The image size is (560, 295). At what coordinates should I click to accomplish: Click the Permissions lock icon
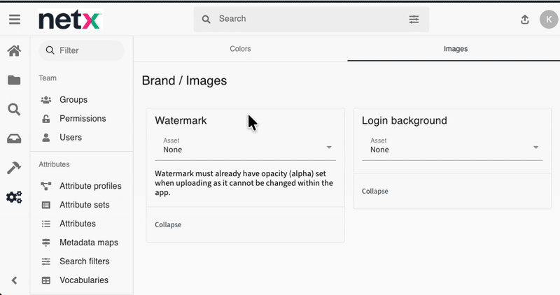click(x=46, y=119)
